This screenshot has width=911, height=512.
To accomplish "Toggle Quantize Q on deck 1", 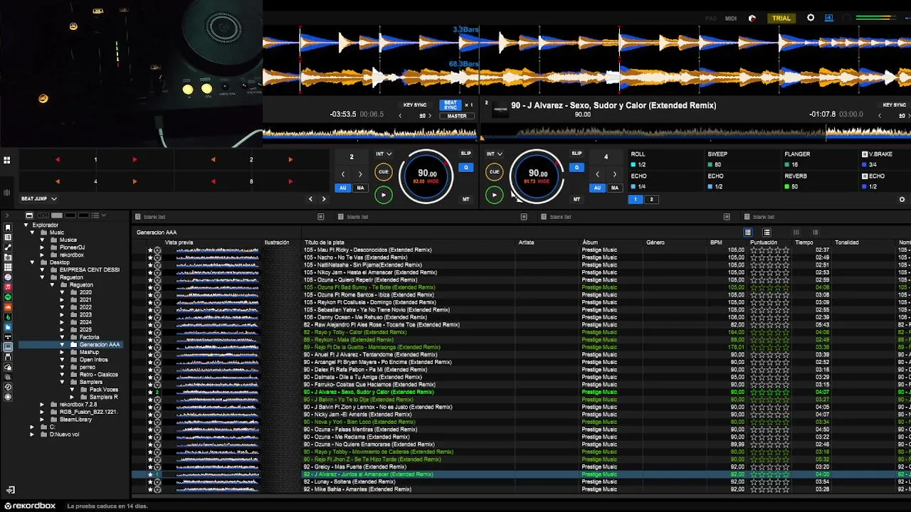I will point(466,168).
